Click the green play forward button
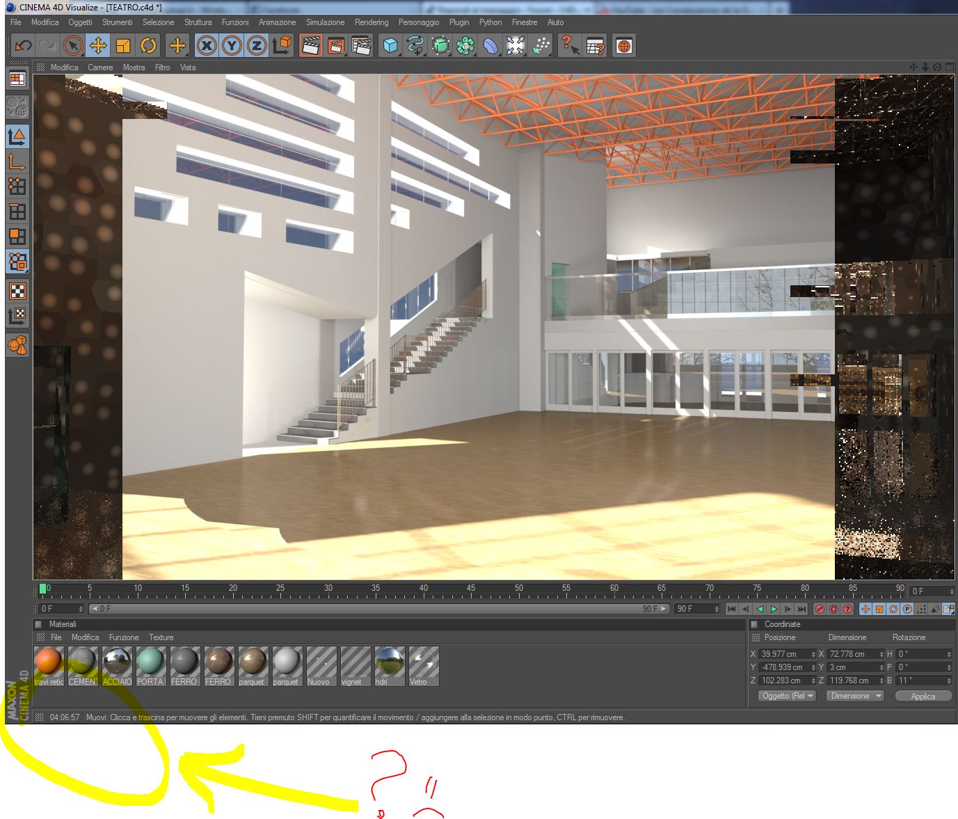958x819 pixels. (774, 609)
